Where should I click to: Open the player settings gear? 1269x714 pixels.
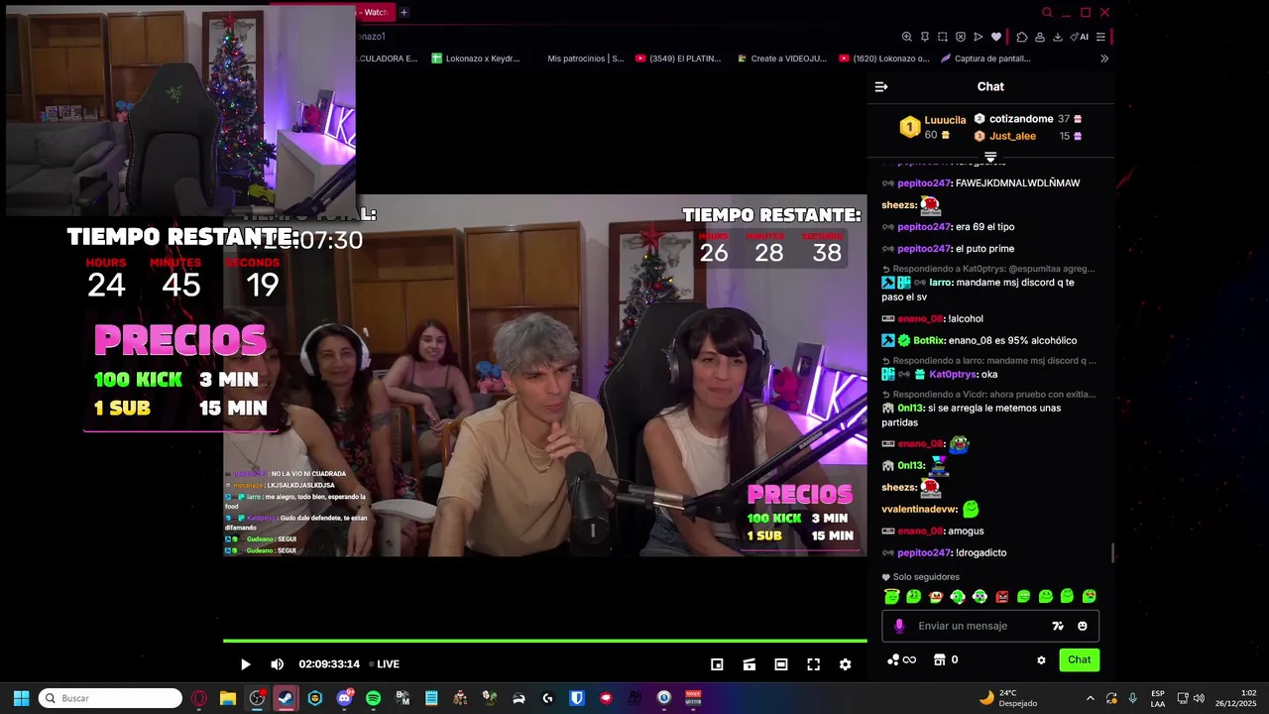[x=845, y=664]
